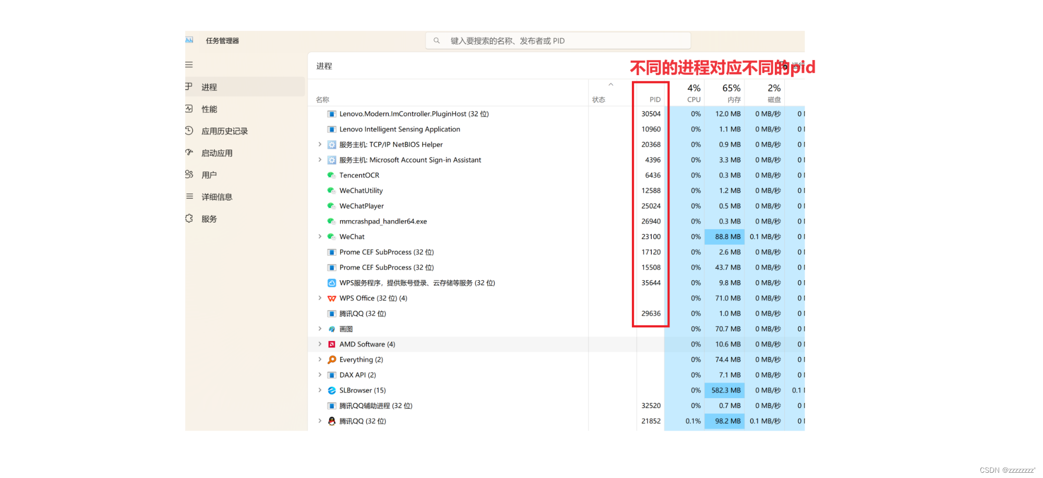Expand the AMD Software (4) group
This screenshot has height=478, width=1043.
pyautogui.click(x=320, y=344)
